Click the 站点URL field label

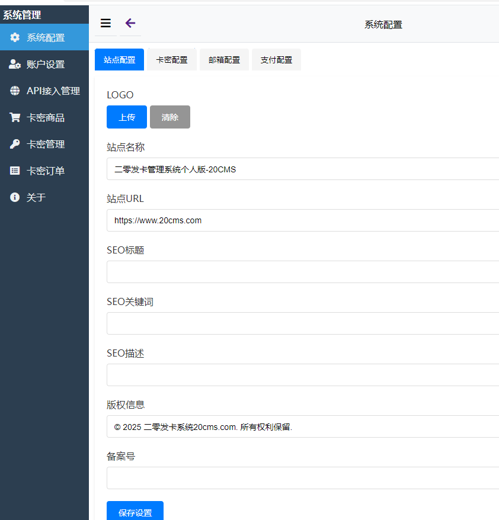coord(125,198)
